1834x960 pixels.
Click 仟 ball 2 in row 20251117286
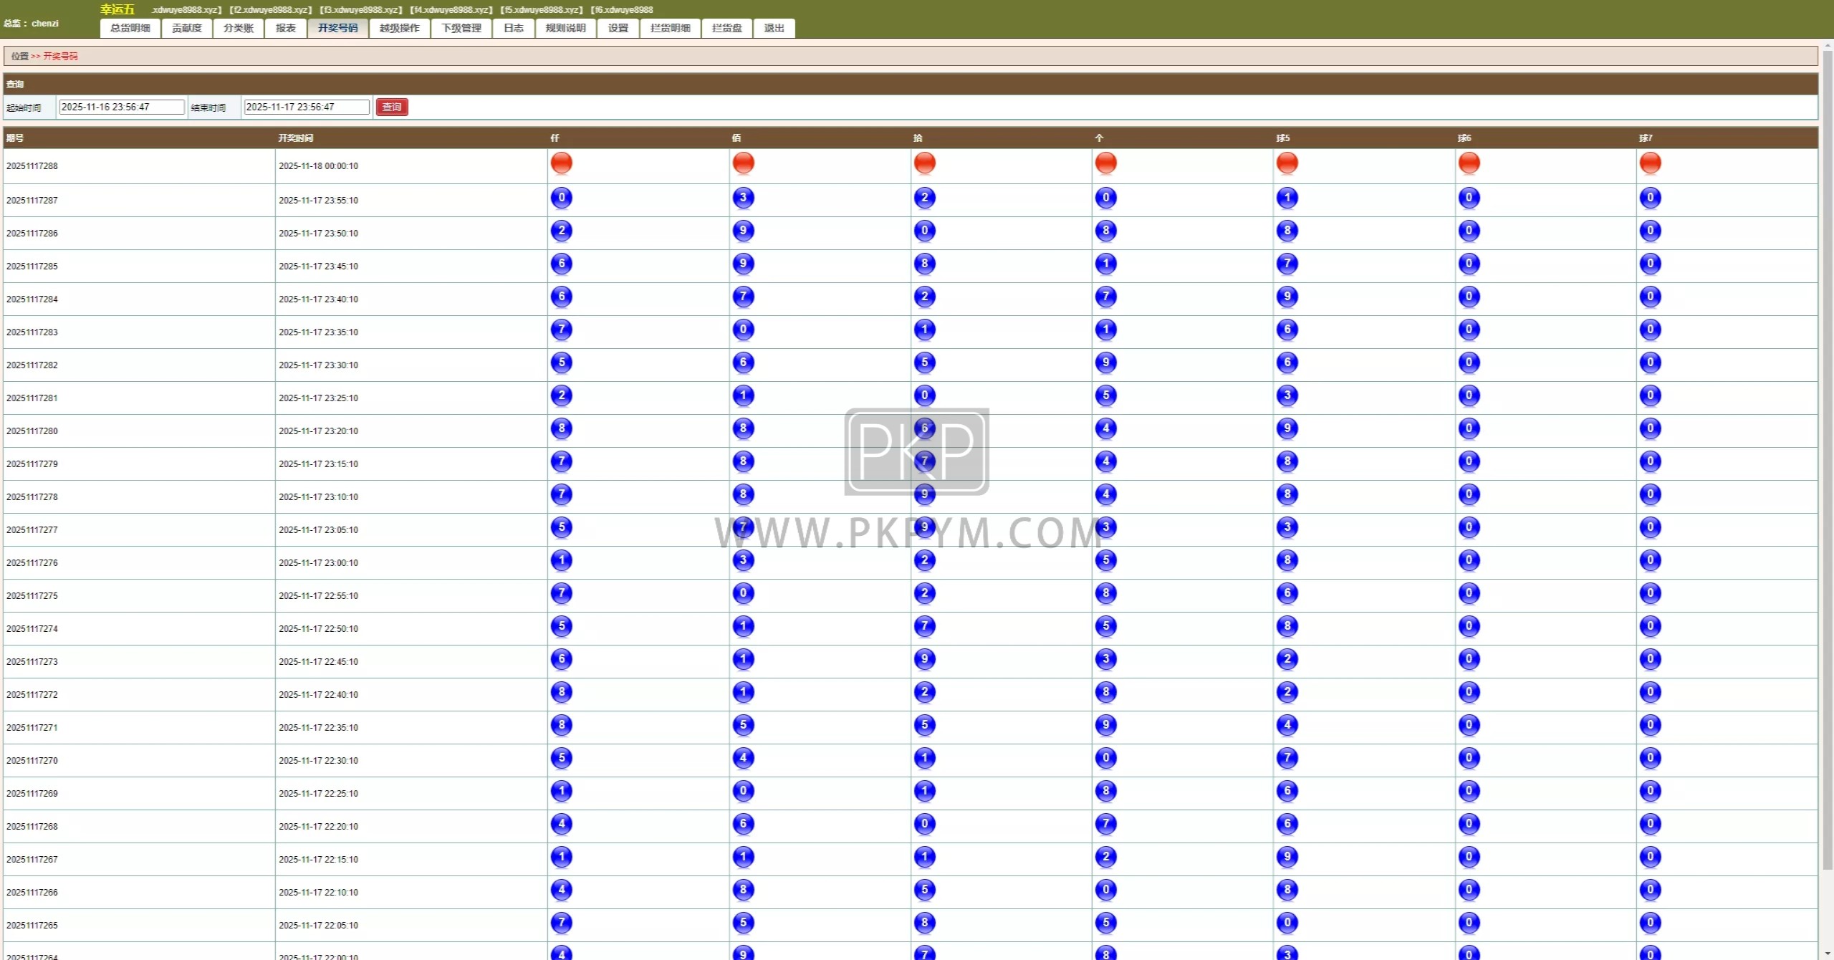[x=562, y=231]
